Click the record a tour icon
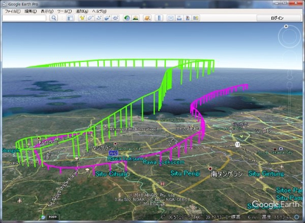 (116, 18)
